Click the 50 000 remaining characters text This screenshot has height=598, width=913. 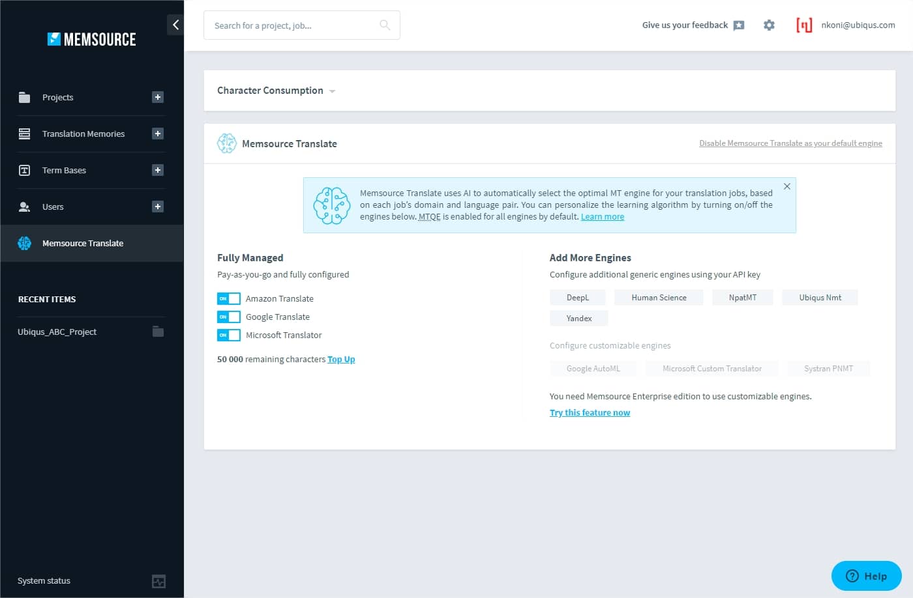(x=271, y=359)
